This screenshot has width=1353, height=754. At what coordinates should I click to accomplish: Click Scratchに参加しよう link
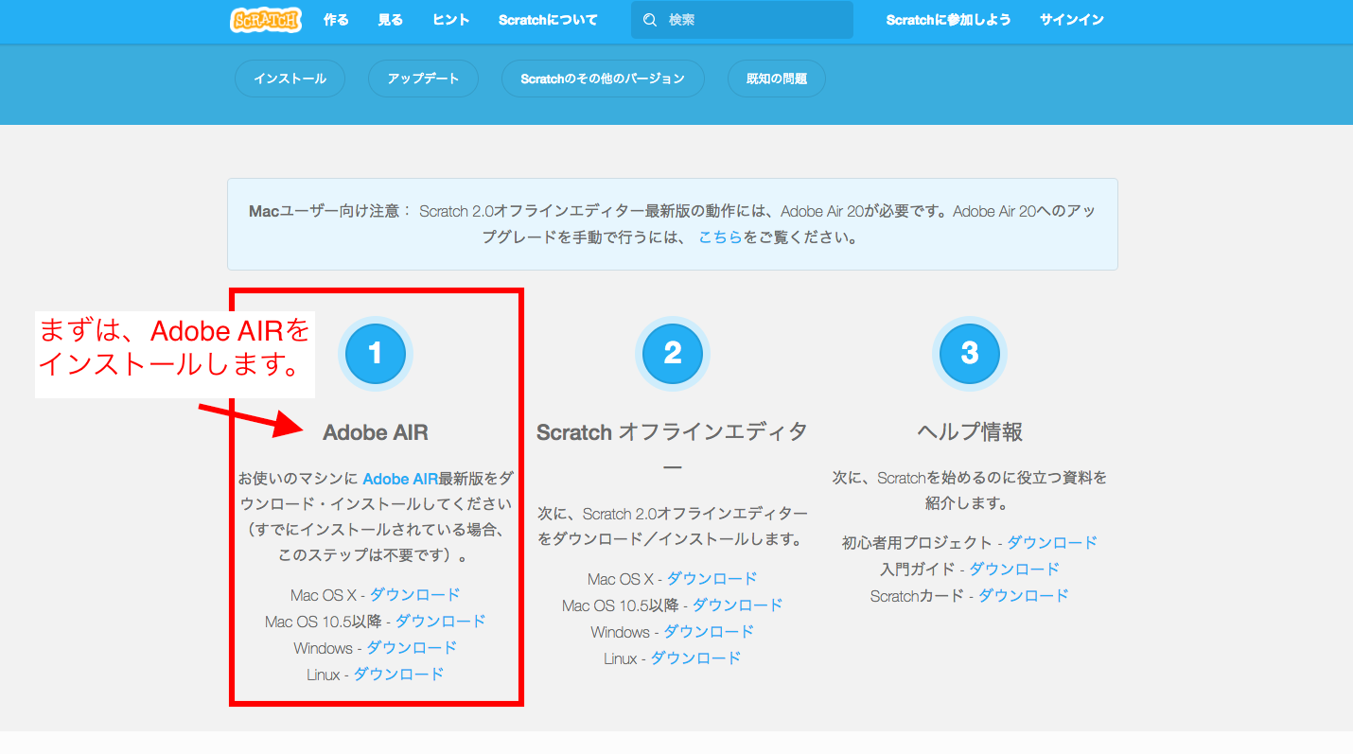pyautogui.click(x=948, y=20)
